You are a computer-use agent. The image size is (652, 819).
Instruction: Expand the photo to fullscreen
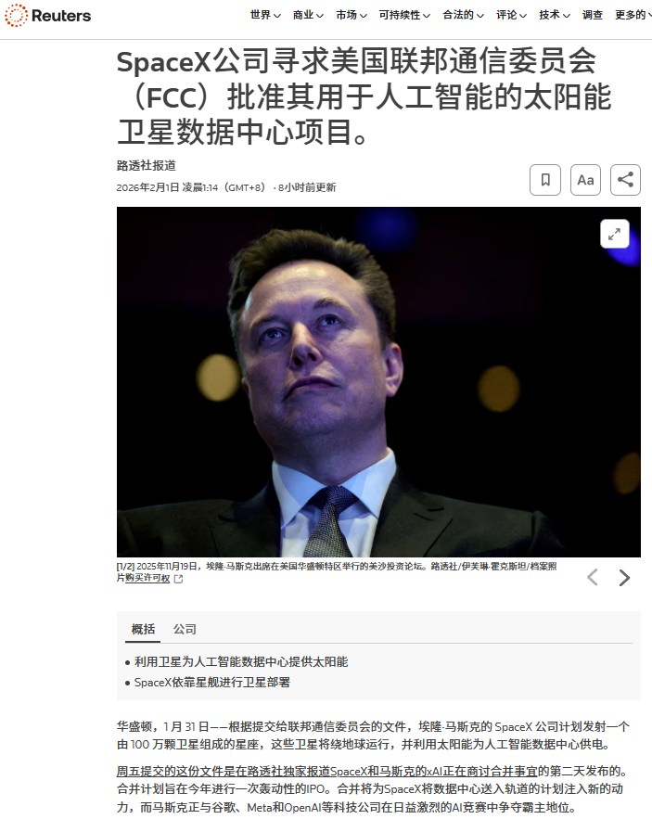click(614, 234)
